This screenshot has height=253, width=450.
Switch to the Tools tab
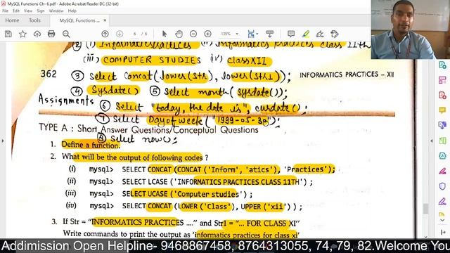pos(34,20)
